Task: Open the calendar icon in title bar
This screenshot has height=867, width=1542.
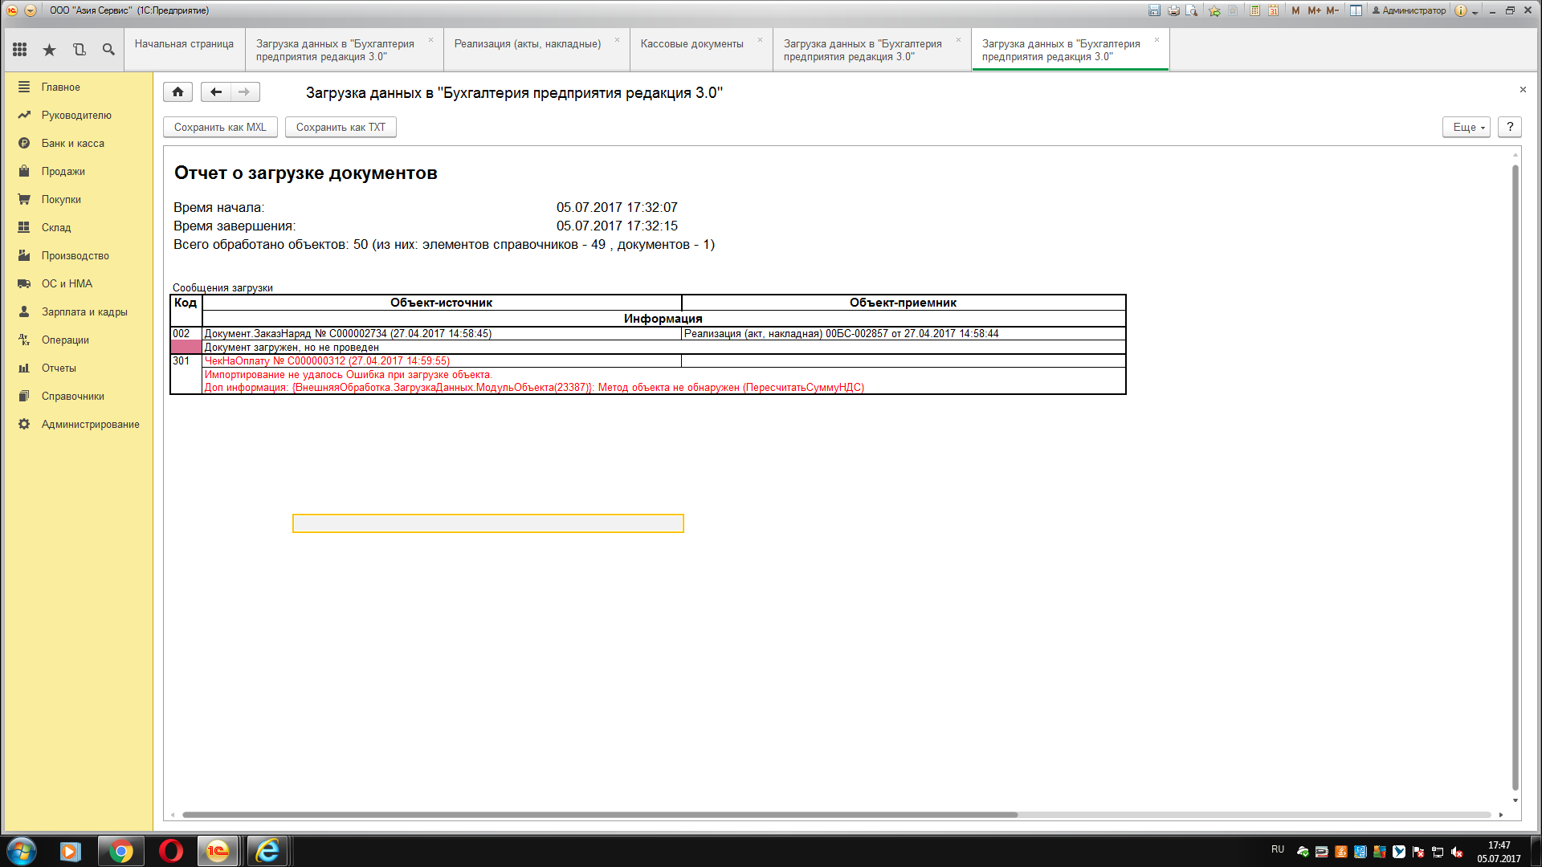Action: click(x=1274, y=10)
